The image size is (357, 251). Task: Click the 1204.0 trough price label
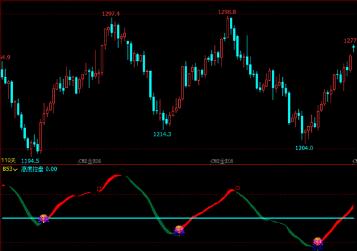pyautogui.click(x=304, y=148)
